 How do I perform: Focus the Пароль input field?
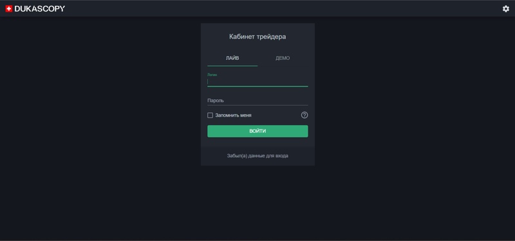(x=257, y=101)
